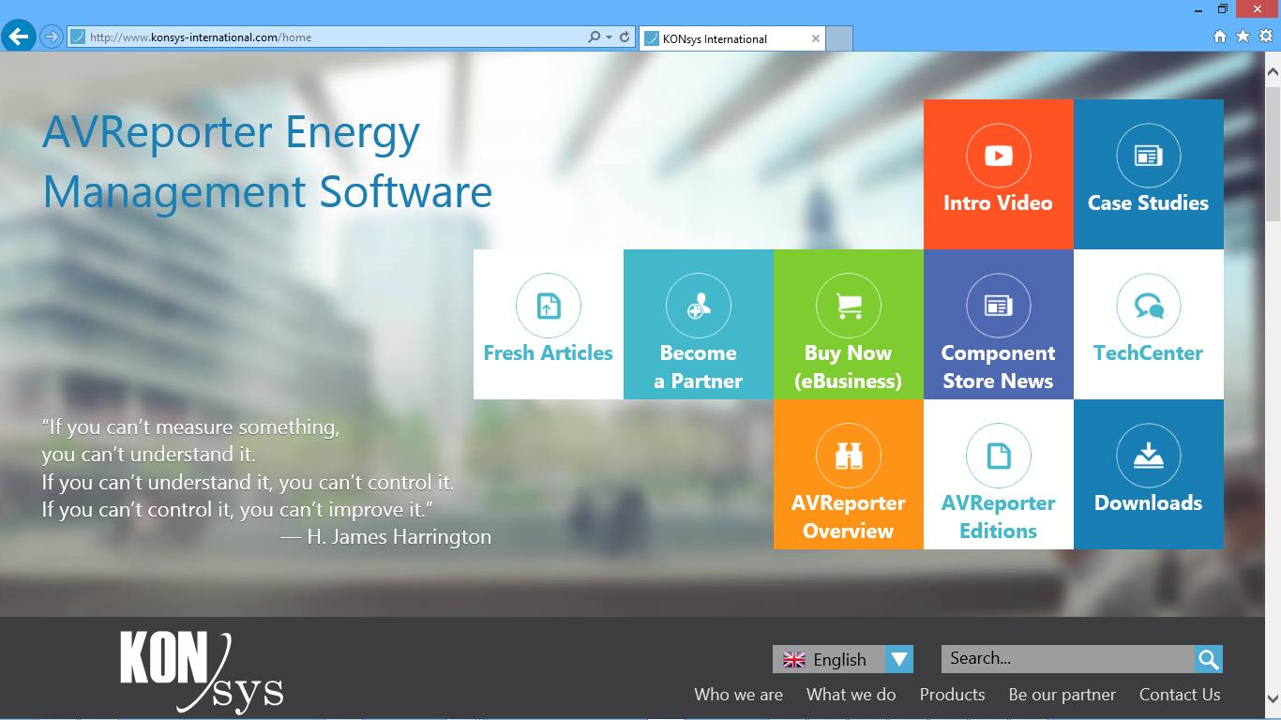Click the AVReporter Overview label

pos(848,517)
